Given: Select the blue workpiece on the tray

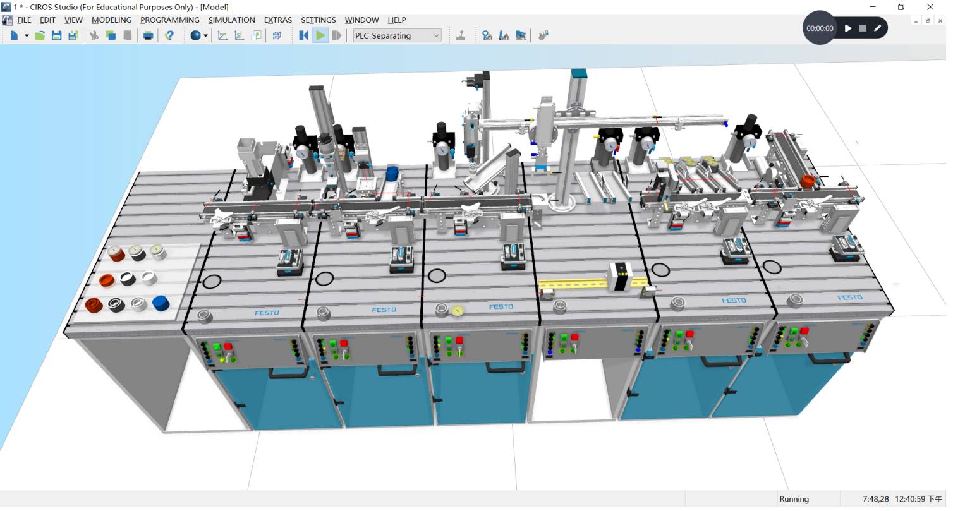Looking at the screenshot, I should coord(161,303).
